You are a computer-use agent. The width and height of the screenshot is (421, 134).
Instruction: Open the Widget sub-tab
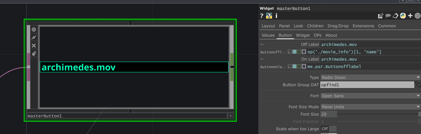(x=303, y=35)
